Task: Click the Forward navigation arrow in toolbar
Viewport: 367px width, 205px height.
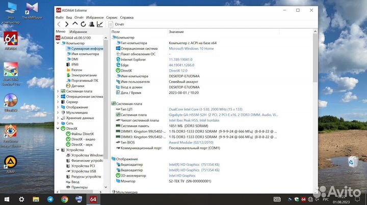Action: point(67,24)
